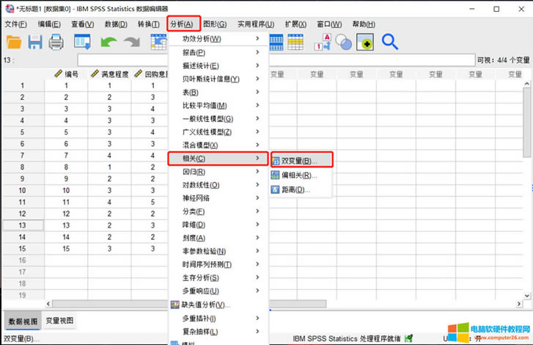Open 缺失值分析(V) menu entry

click(x=205, y=305)
